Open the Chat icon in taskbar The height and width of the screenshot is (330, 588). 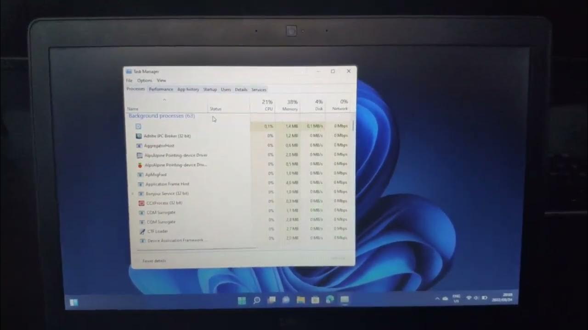pos(286,300)
